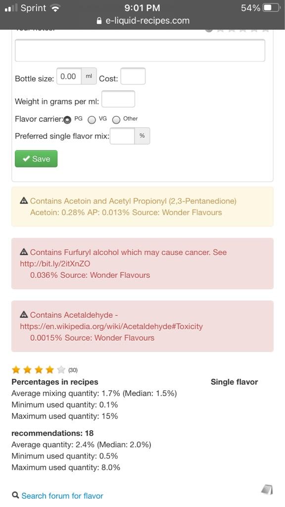Click the first gold rating star
This screenshot has height=507, width=285.
pyautogui.click(x=16, y=369)
